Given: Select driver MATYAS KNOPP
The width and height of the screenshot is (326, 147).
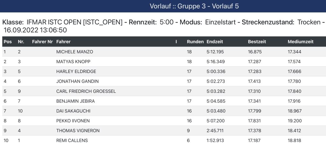Looking at the screenshot, I should (x=74, y=62).
